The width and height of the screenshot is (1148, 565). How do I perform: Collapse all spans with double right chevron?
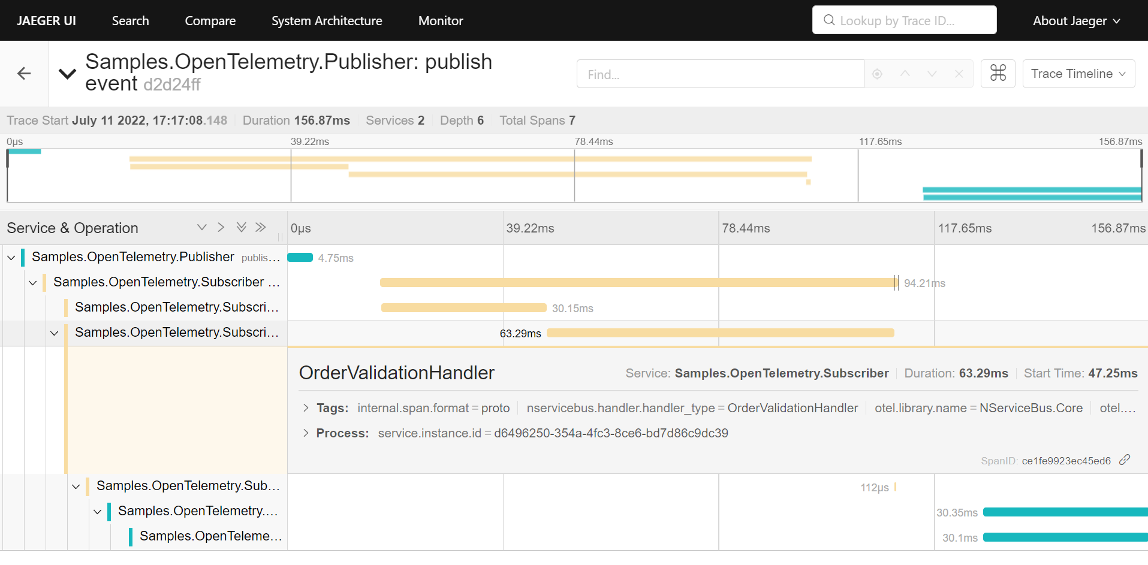coord(260,227)
